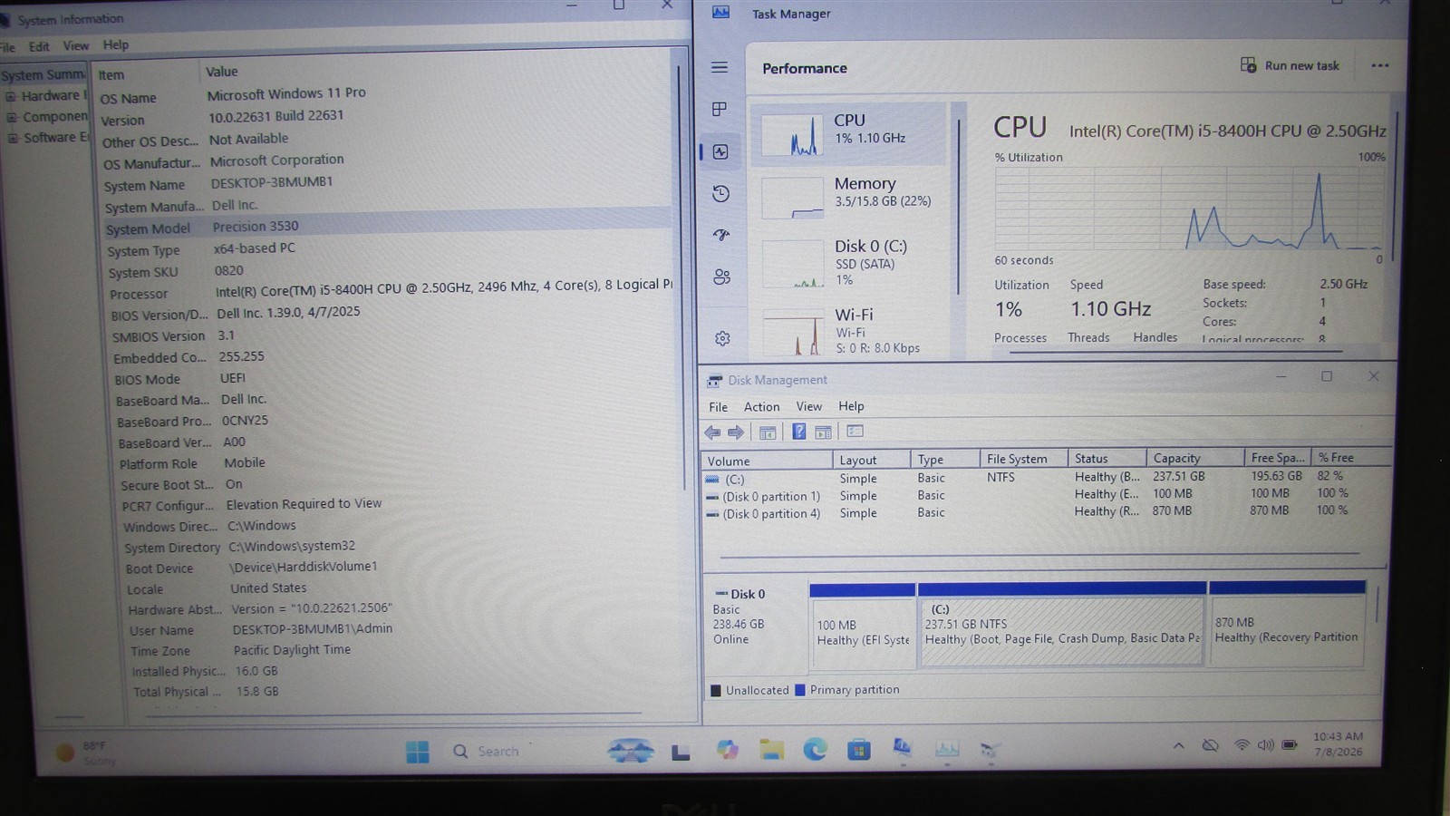Image resolution: width=1450 pixels, height=816 pixels.
Task: Click Help icon in Disk Management toolbar
Action: point(798,432)
